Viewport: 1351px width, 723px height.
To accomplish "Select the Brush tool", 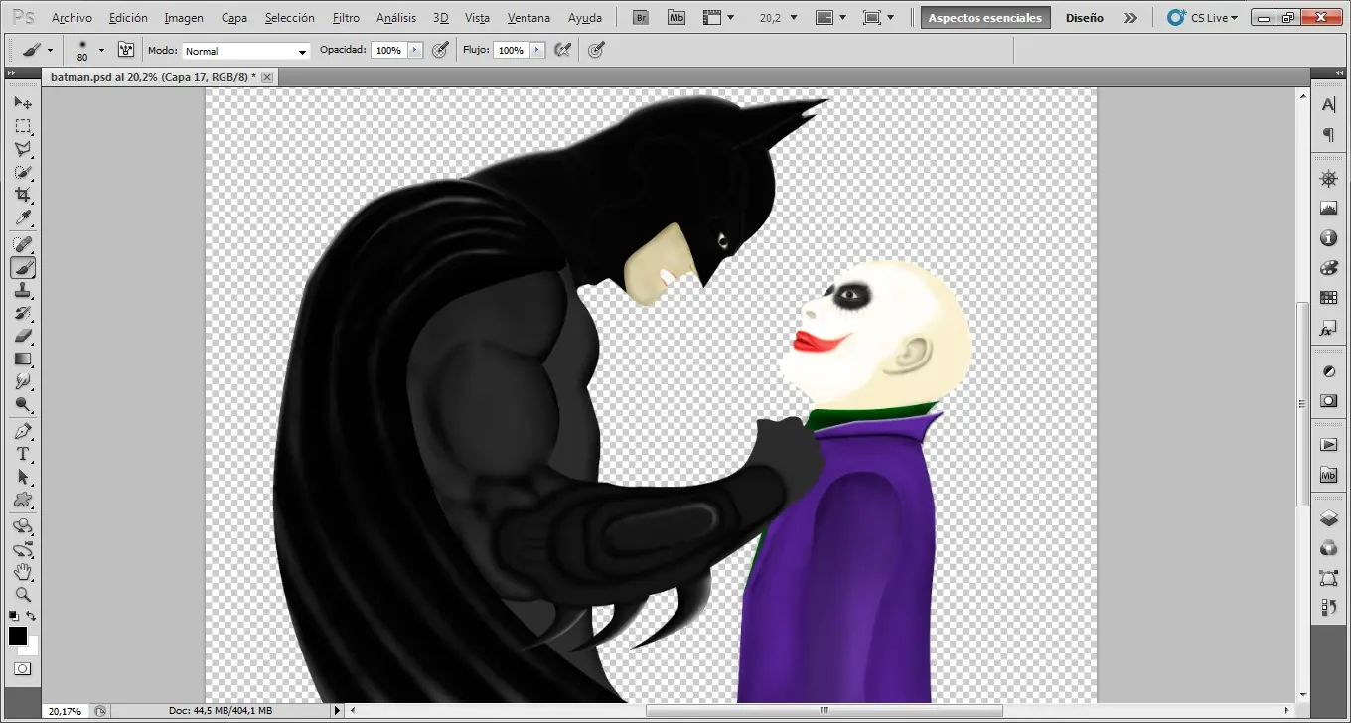I will tap(24, 266).
